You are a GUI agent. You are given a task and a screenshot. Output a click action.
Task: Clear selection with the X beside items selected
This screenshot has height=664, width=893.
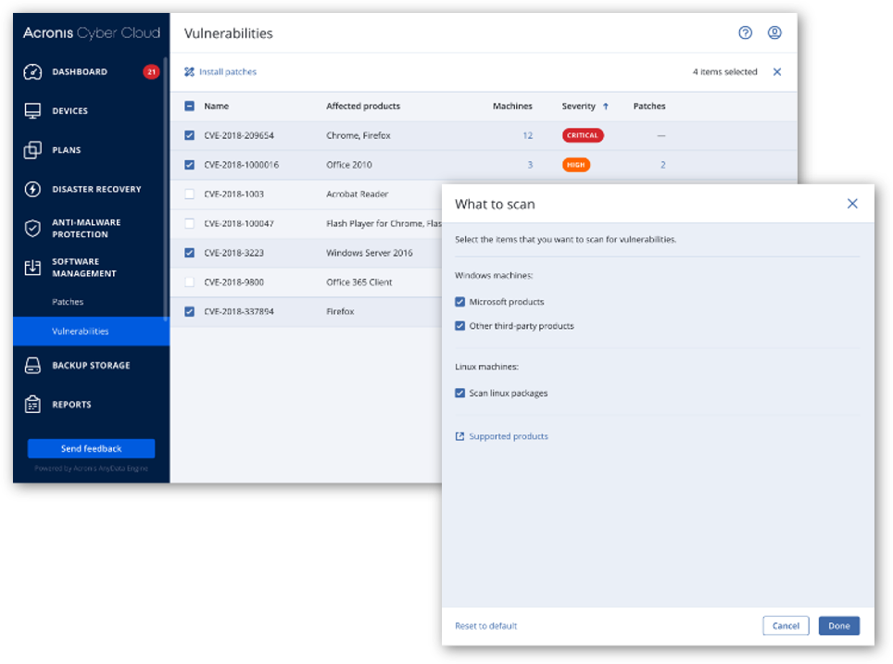(x=777, y=71)
